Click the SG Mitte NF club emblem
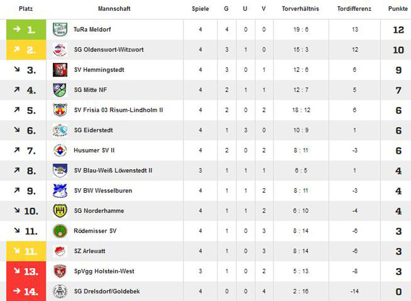Image resolution: width=411 pixels, height=301 pixels. click(60, 90)
